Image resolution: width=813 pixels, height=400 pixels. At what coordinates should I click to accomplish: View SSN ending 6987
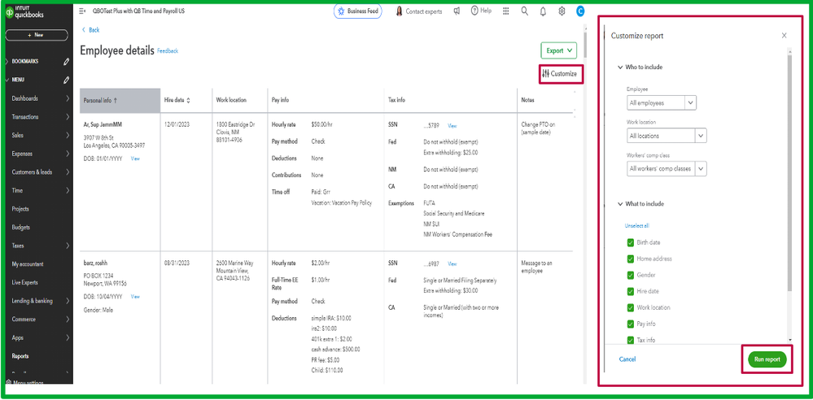452,263
